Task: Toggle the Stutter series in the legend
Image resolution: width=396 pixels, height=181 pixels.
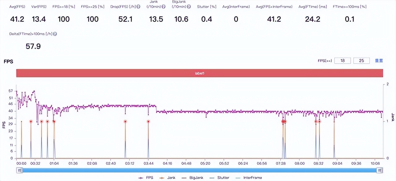Action: (x=223, y=178)
